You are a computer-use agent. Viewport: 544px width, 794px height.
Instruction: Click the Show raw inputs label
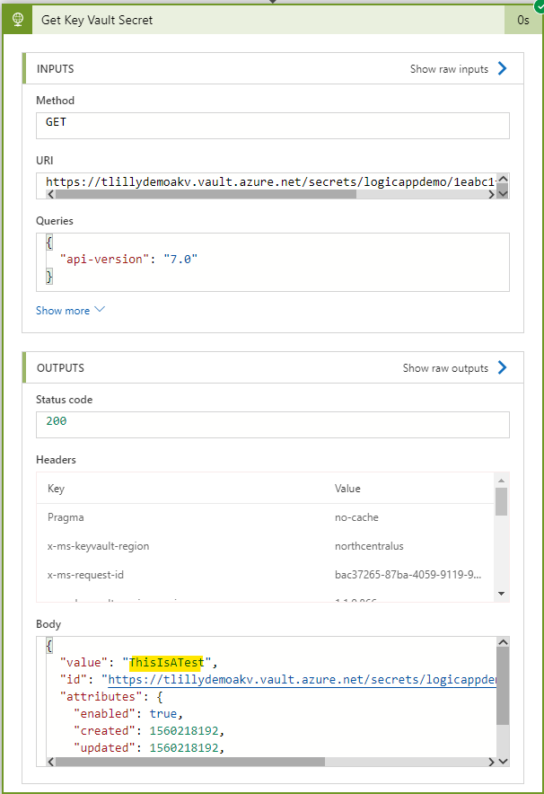click(x=449, y=69)
